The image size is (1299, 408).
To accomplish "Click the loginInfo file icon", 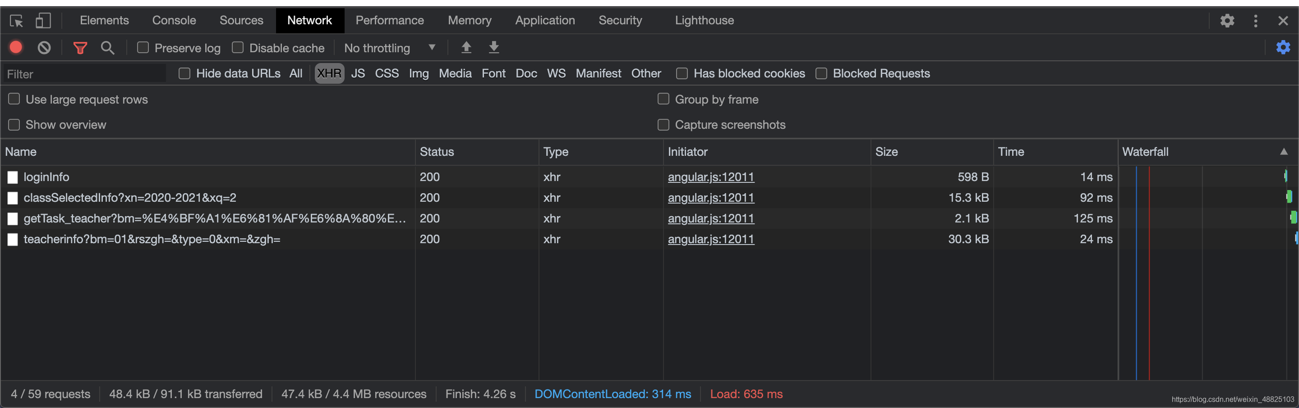I will [13, 177].
